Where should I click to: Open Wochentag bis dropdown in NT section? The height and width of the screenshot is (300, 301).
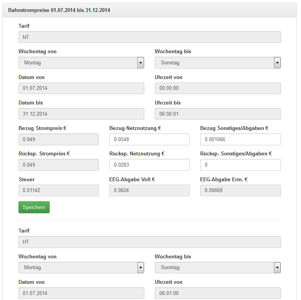tap(218, 63)
